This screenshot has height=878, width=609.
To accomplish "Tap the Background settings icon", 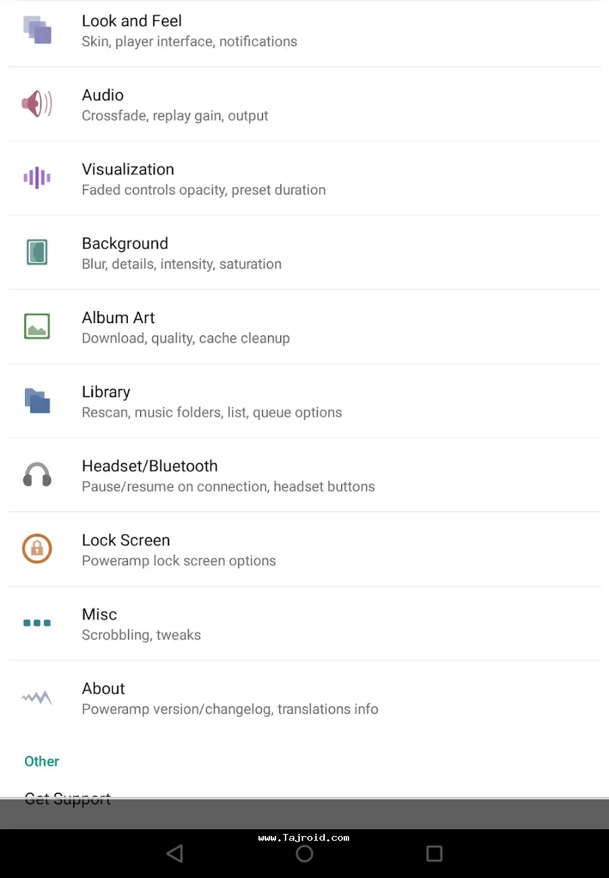I will 37,252.
